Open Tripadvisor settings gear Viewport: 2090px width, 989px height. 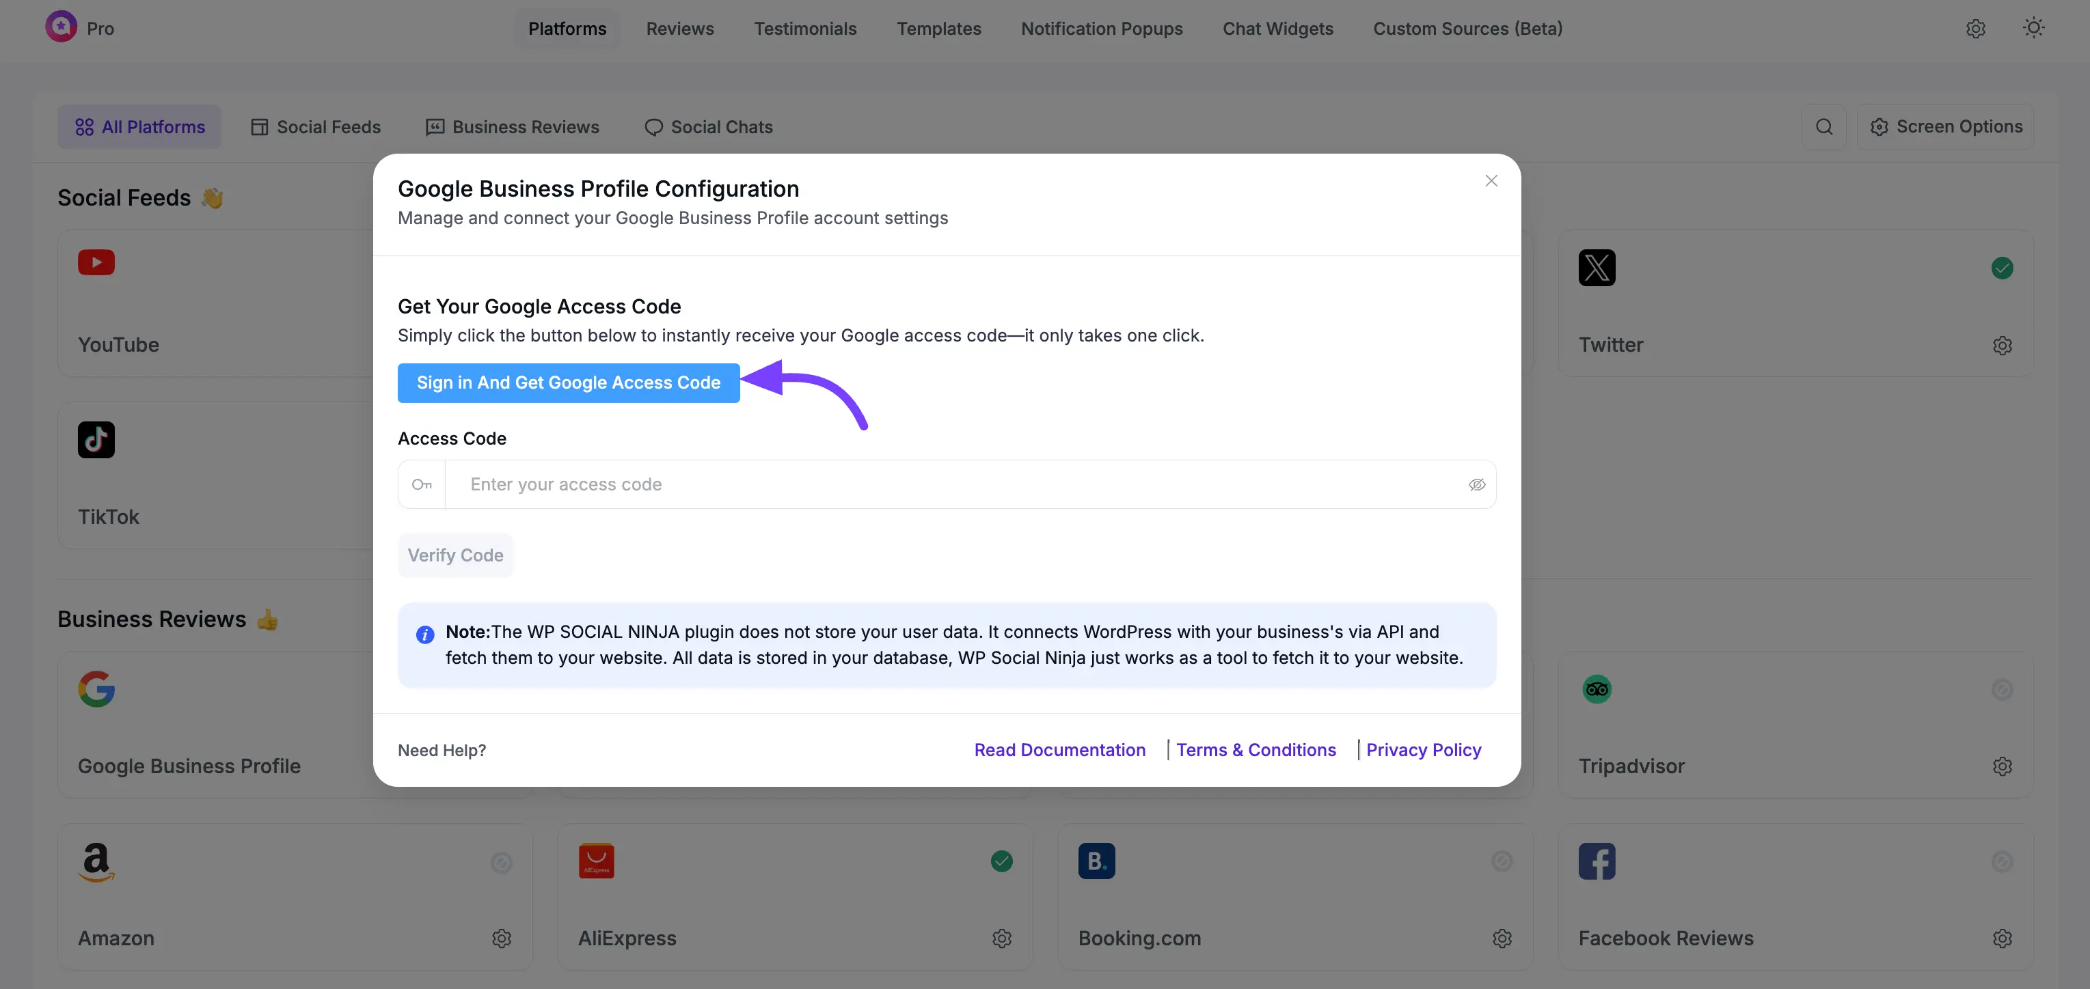[x=2003, y=766]
